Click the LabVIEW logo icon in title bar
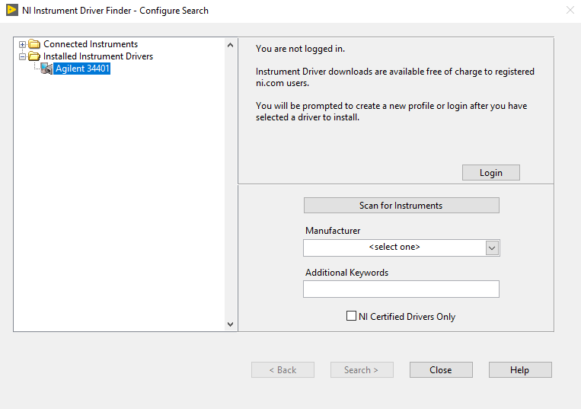Screen dimensions: 581x409 point(11,11)
